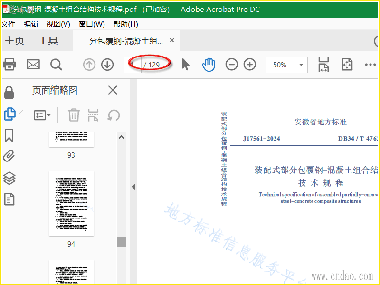This screenshot has width=380, height=285.
Task: Click the 93 page label
Action: (x=71, y=155)
